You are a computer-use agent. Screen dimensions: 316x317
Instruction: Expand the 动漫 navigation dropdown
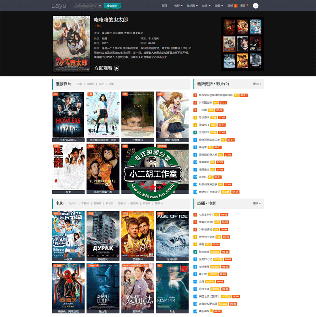point(220,6)
